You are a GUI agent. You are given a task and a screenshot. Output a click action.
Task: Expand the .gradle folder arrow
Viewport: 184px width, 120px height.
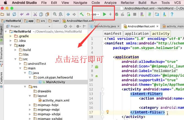click(10, 36)
